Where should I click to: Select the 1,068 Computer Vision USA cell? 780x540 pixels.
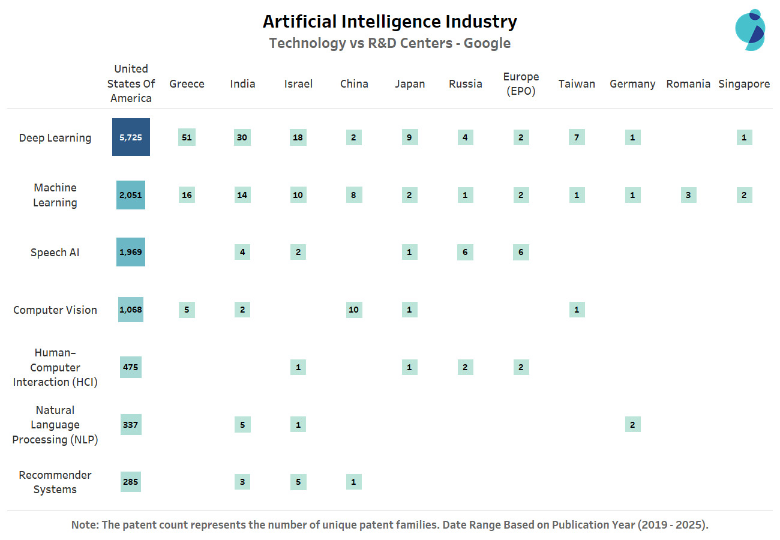(x=131, y=310)
